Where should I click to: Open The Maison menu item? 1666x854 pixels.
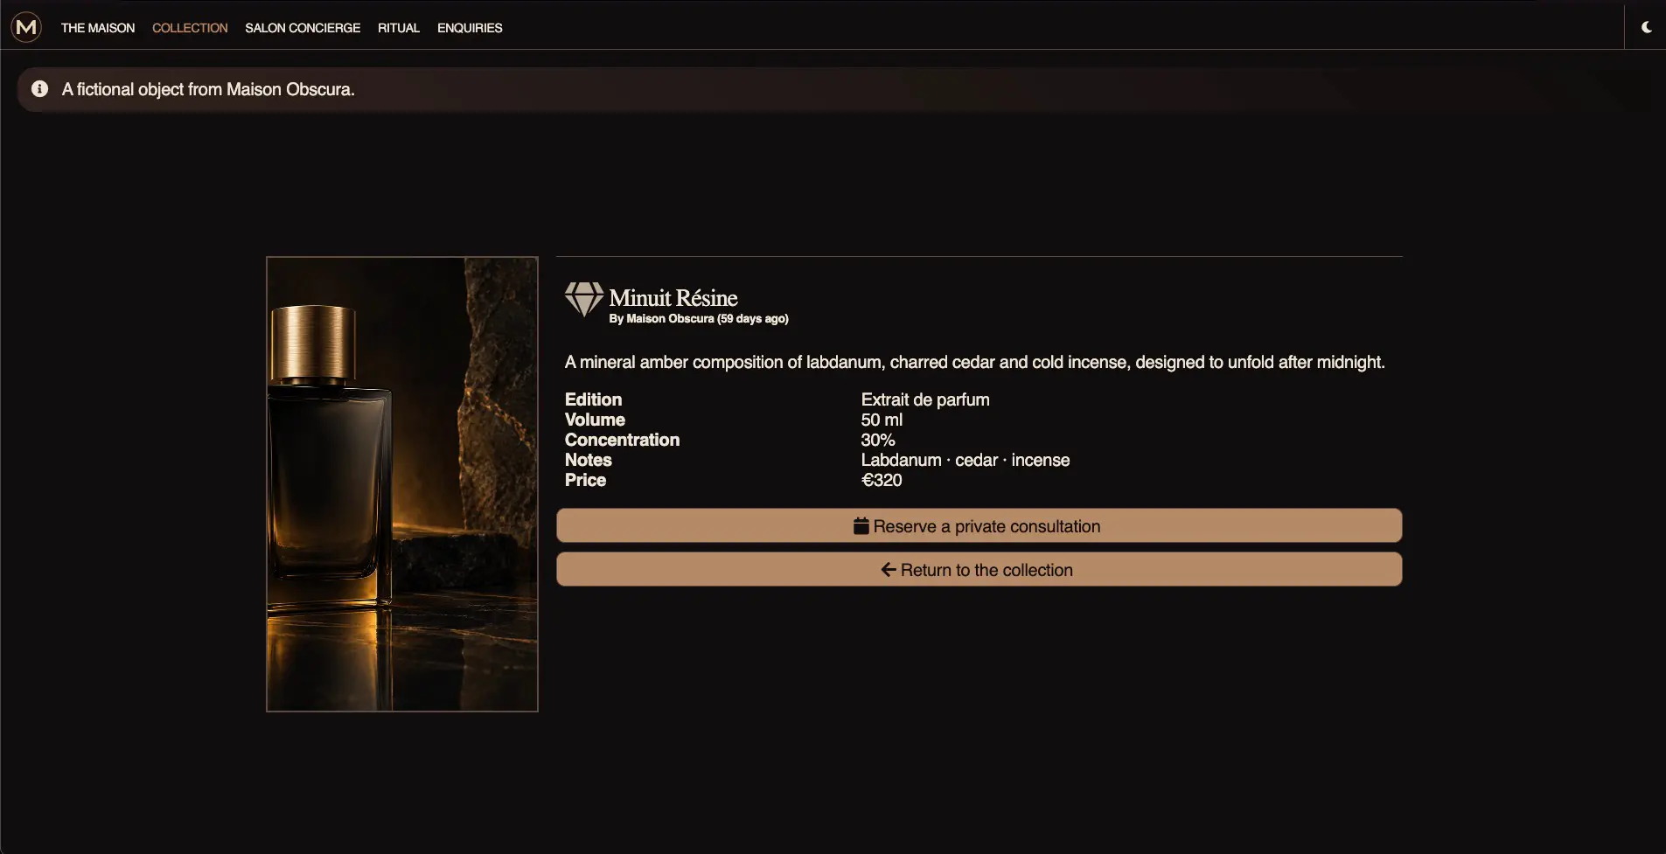(x=98, y=28)
